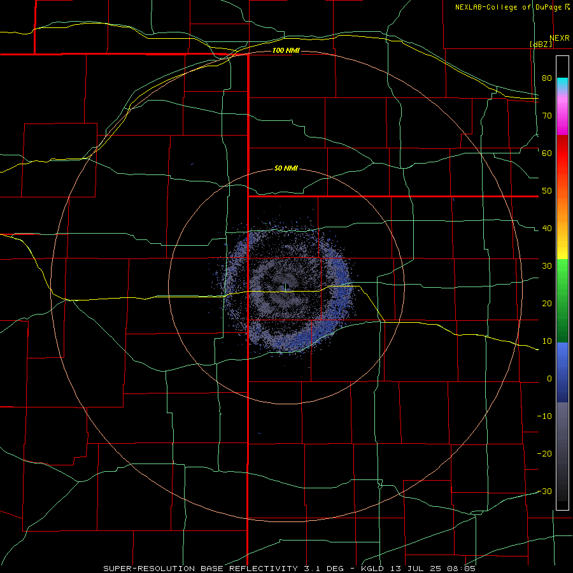Click the radar site center in the echo ring
Screen dimensions: 573x573
coord(286,286)
